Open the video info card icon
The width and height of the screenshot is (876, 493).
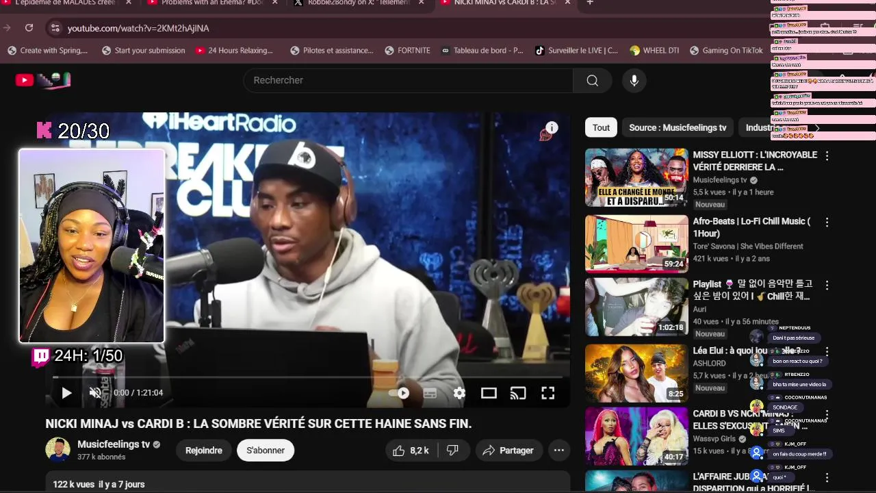(x=552, y=128)
